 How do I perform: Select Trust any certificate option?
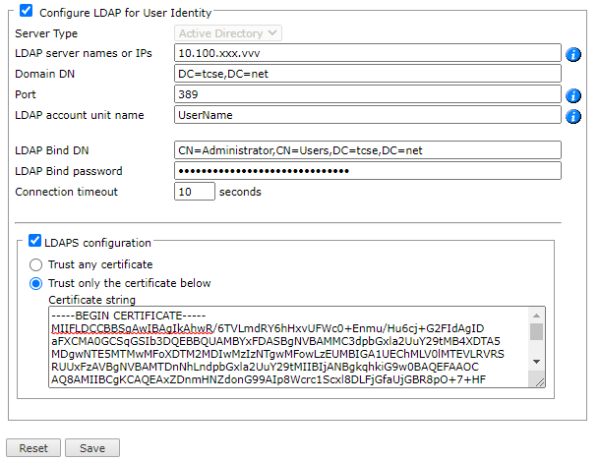36,264
